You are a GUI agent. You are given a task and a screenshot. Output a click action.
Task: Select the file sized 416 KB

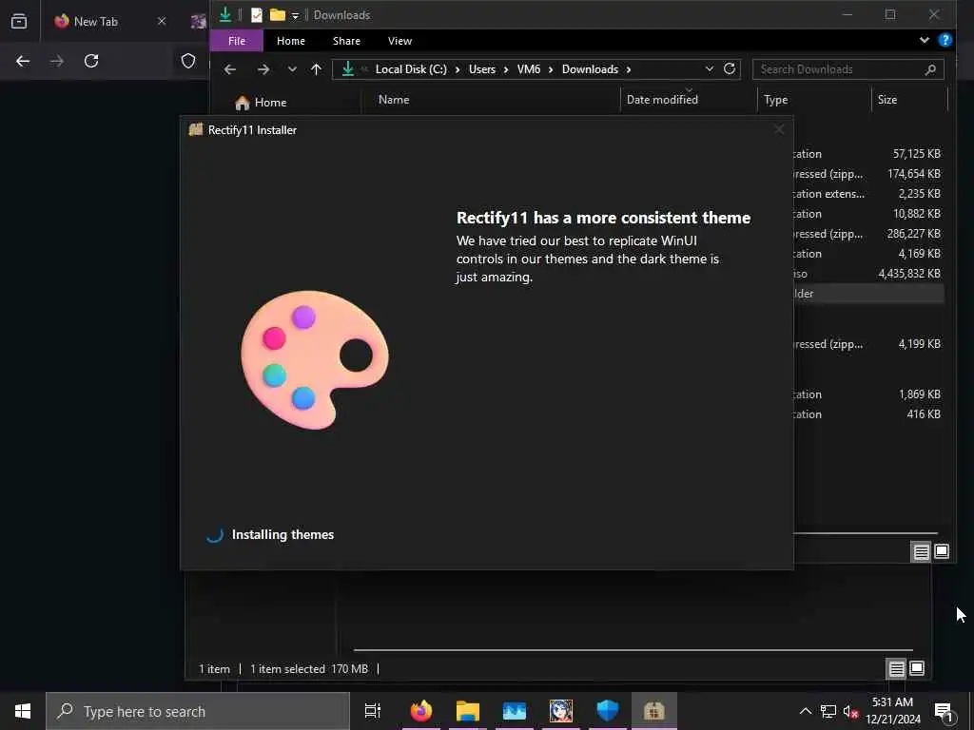click(868, 414)
